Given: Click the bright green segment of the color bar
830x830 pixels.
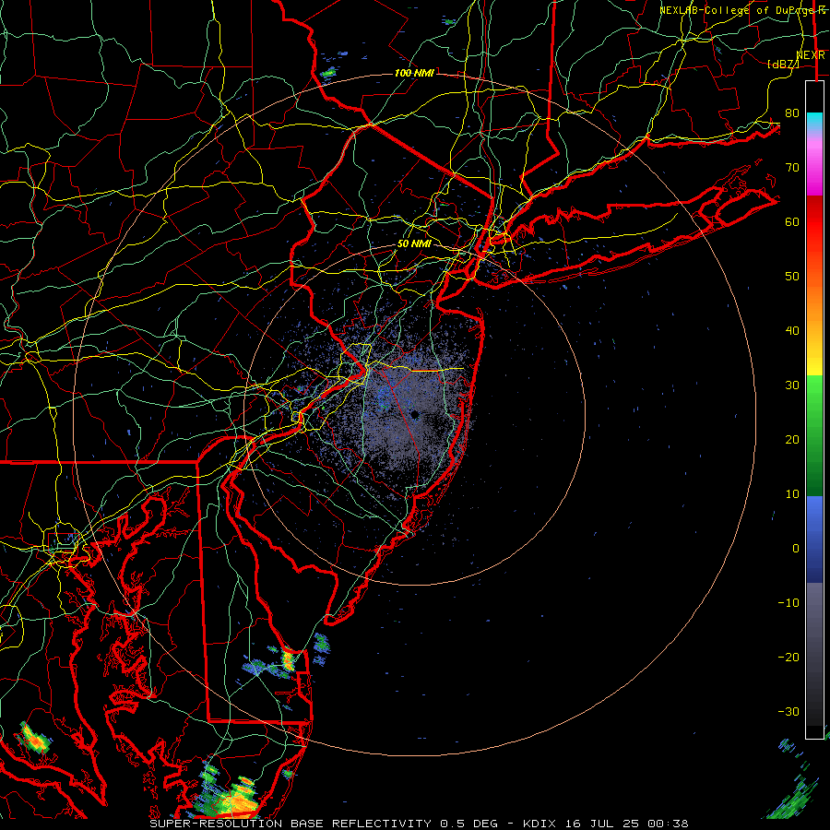Looking at the screenshot, I should tap(814, 392).
